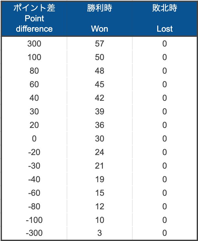198x241 pixels.
Task: Click the point difference cell 80
Action: coord(34,71)
